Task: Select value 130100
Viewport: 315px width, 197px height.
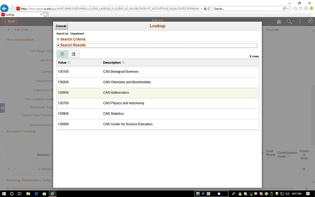Action: [63, 71]
